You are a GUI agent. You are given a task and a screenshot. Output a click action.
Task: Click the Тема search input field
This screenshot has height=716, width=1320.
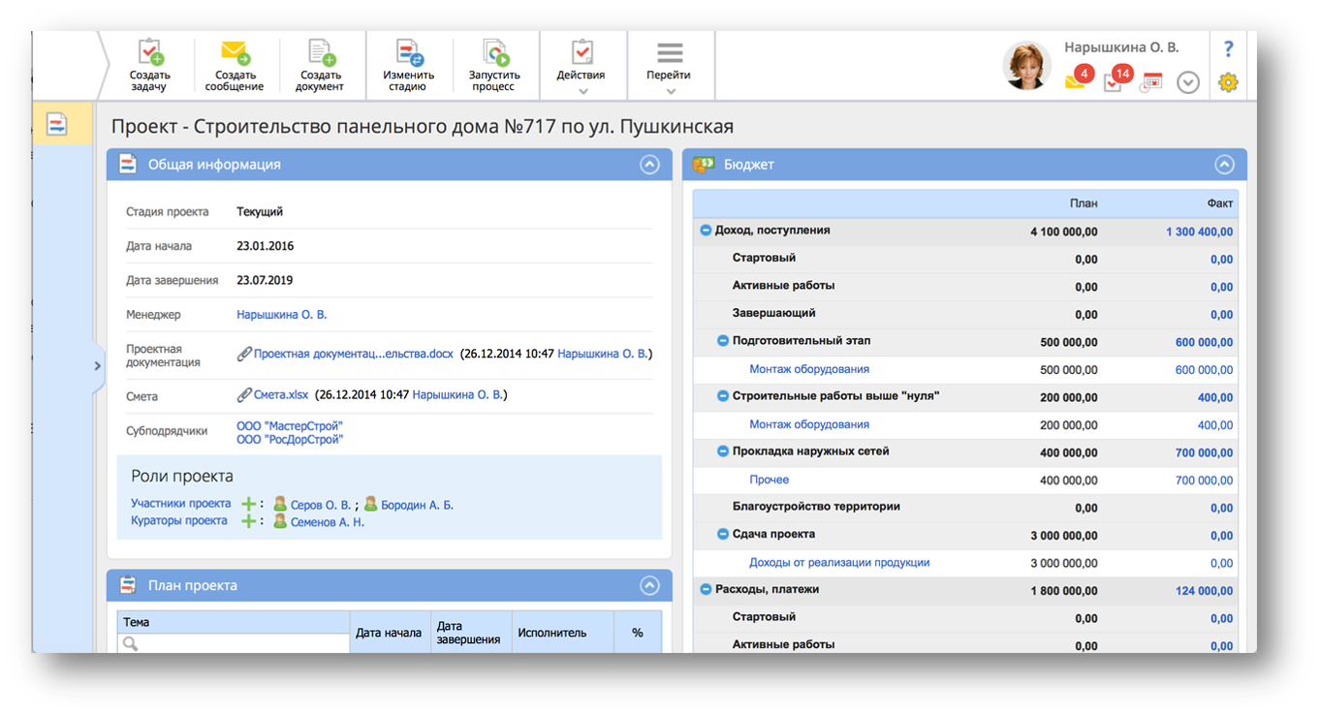234,642
